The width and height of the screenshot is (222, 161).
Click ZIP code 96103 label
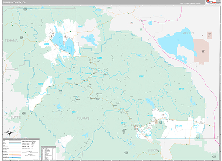[124, 123]
